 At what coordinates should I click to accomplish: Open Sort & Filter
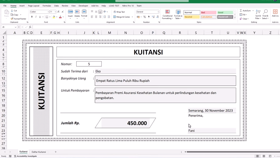pos(258,14)
